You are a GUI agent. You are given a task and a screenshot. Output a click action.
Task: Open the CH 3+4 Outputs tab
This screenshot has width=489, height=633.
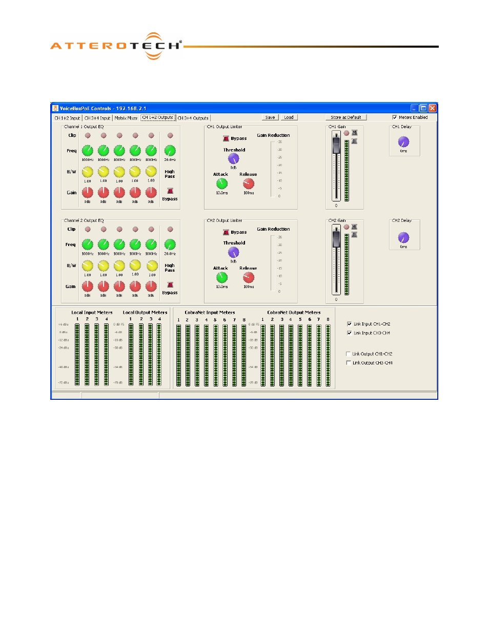(193, 118)
